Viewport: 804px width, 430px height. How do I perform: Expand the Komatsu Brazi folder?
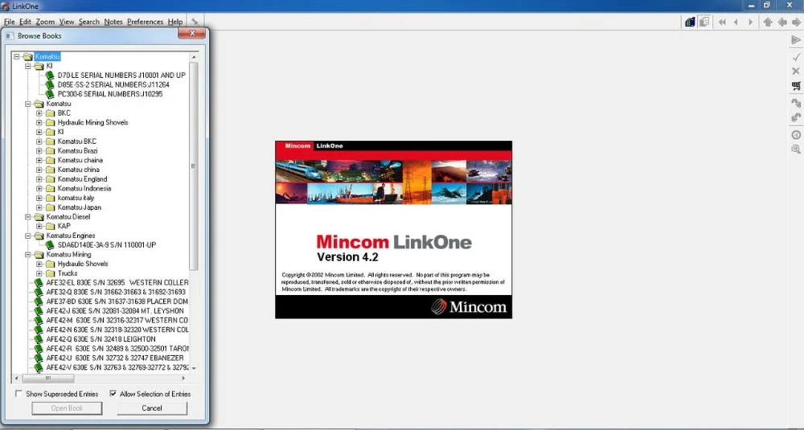[x=39, y=150]
